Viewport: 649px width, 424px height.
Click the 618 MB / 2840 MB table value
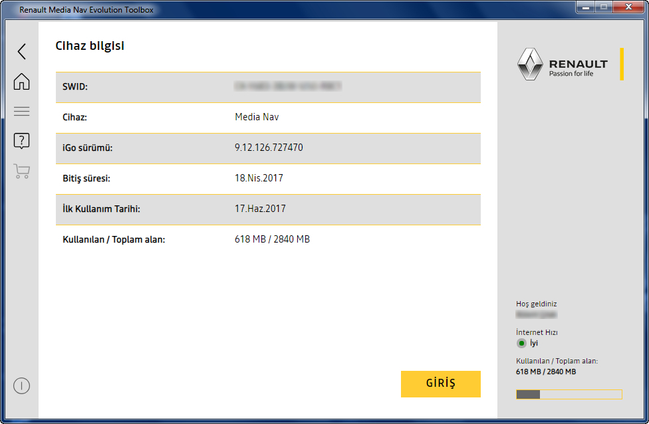pyautogui.click(x=272, y=239)
